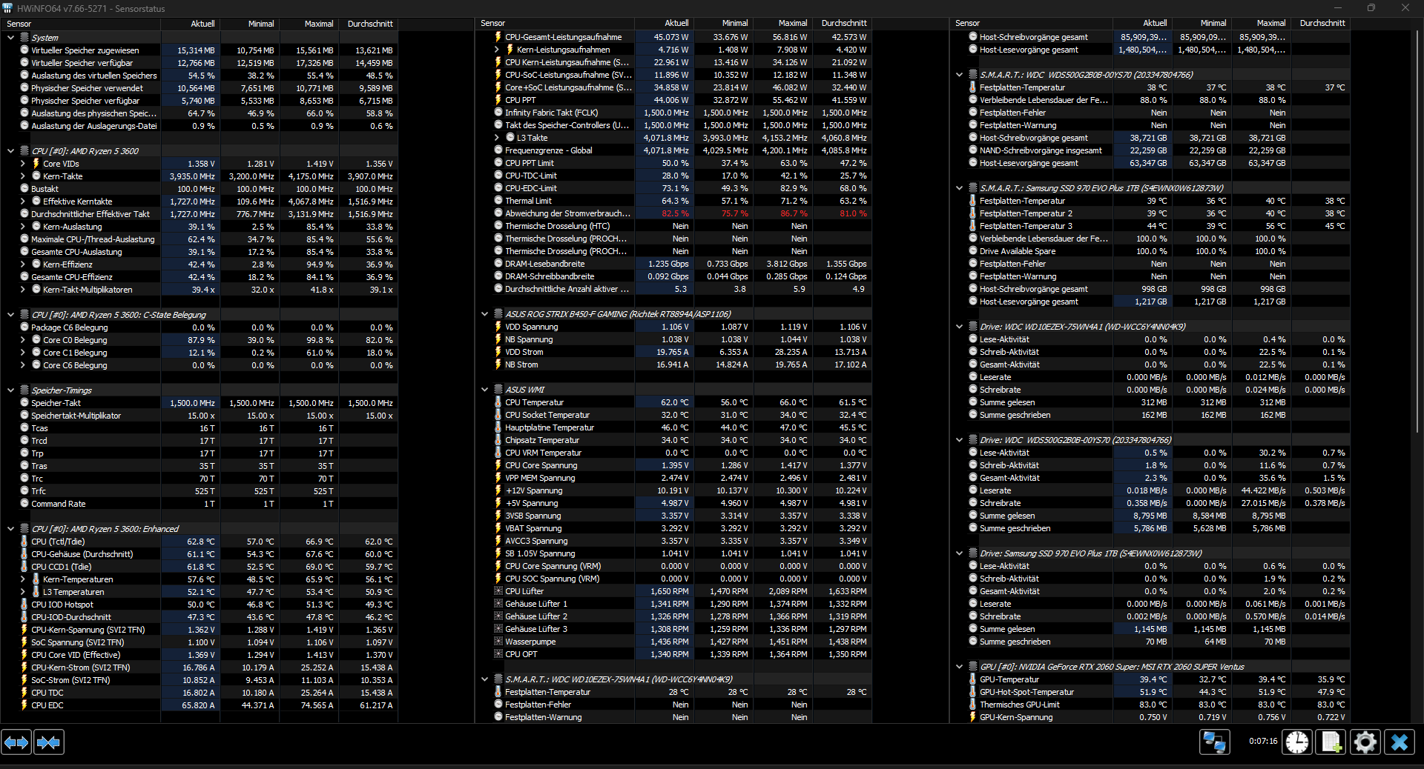Click thermometer icon beside CPU Socket Temperatur
This screenshot has width=1424, height=769.
(x=498, y=415)
